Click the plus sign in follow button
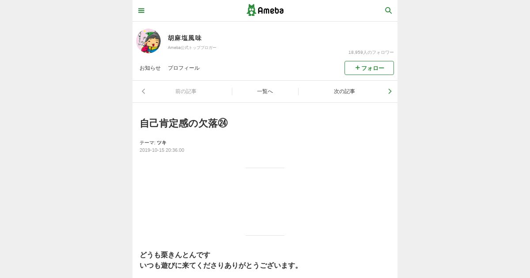 [x=358, y=68]
